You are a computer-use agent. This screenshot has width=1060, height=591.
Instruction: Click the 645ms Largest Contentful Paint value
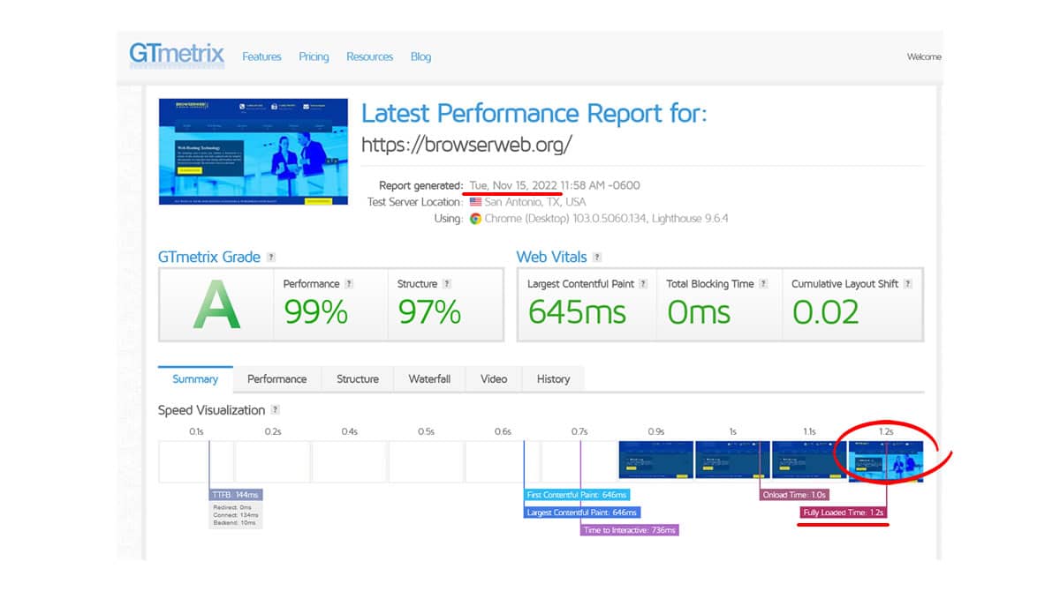tap(577, 311)
